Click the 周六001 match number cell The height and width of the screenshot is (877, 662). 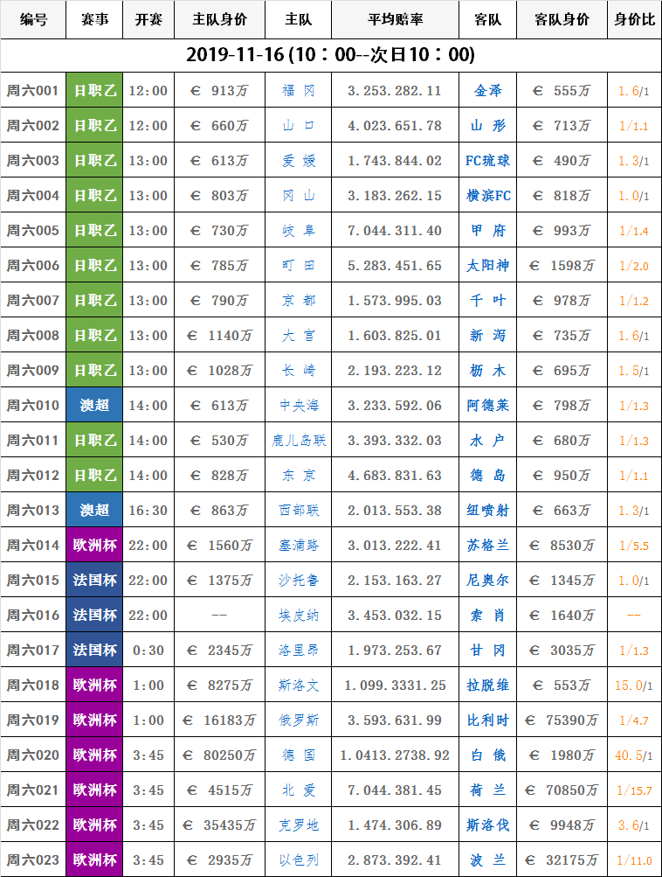[x=33, y=91]
